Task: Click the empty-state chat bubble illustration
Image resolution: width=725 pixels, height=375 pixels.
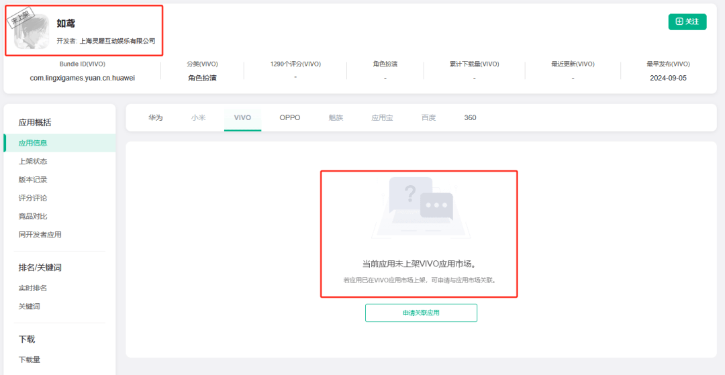Action: click(x=421, y=208)
